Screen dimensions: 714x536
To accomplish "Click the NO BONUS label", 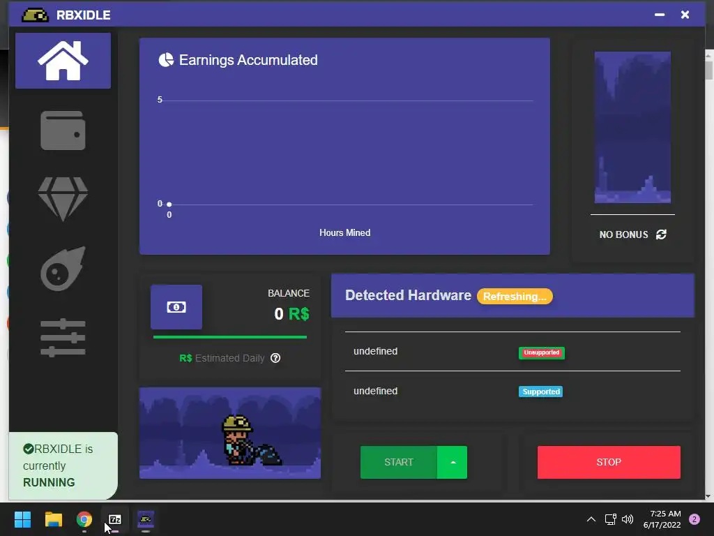I will [x=623, y=234].
